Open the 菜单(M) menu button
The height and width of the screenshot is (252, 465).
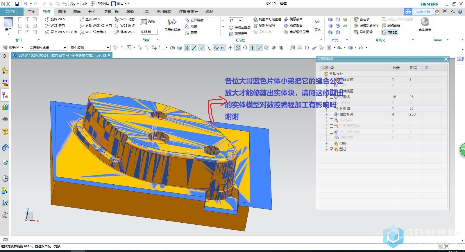pos(13,47)
